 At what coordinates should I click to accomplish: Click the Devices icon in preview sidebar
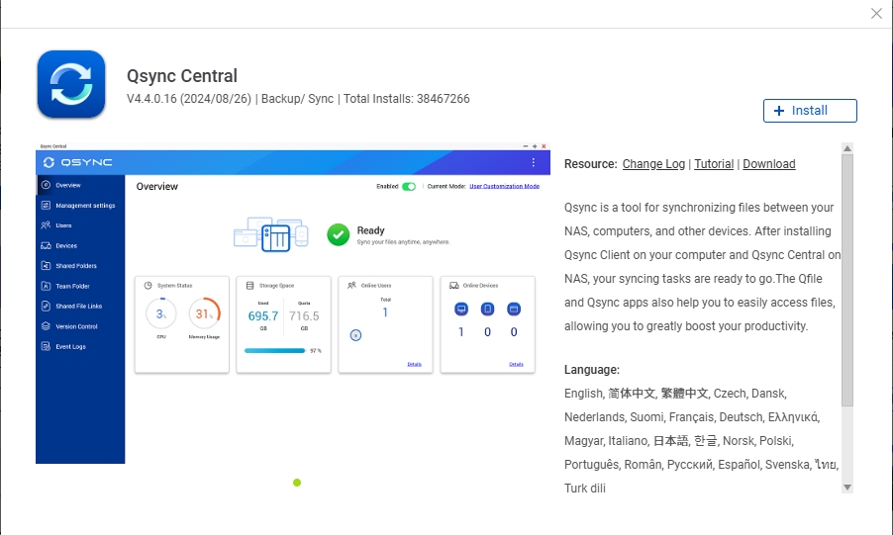[47, 246]
